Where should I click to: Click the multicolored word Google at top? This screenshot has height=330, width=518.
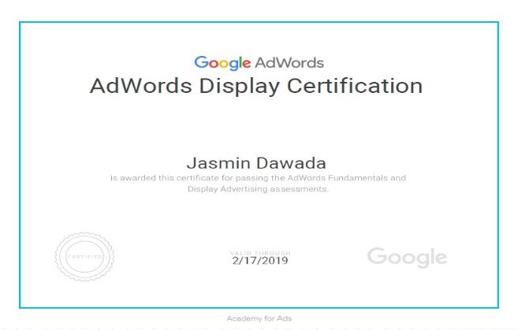coord(222,63)
